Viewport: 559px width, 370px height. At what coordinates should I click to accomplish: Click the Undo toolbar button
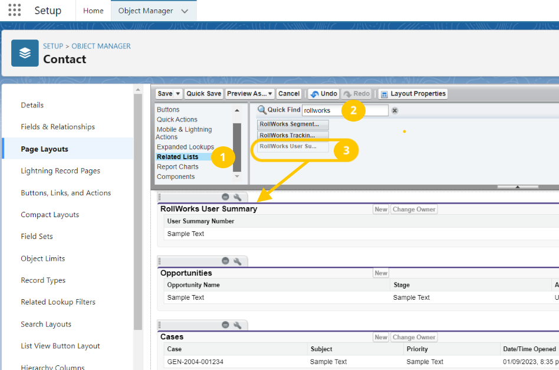(x=324, y=94)
